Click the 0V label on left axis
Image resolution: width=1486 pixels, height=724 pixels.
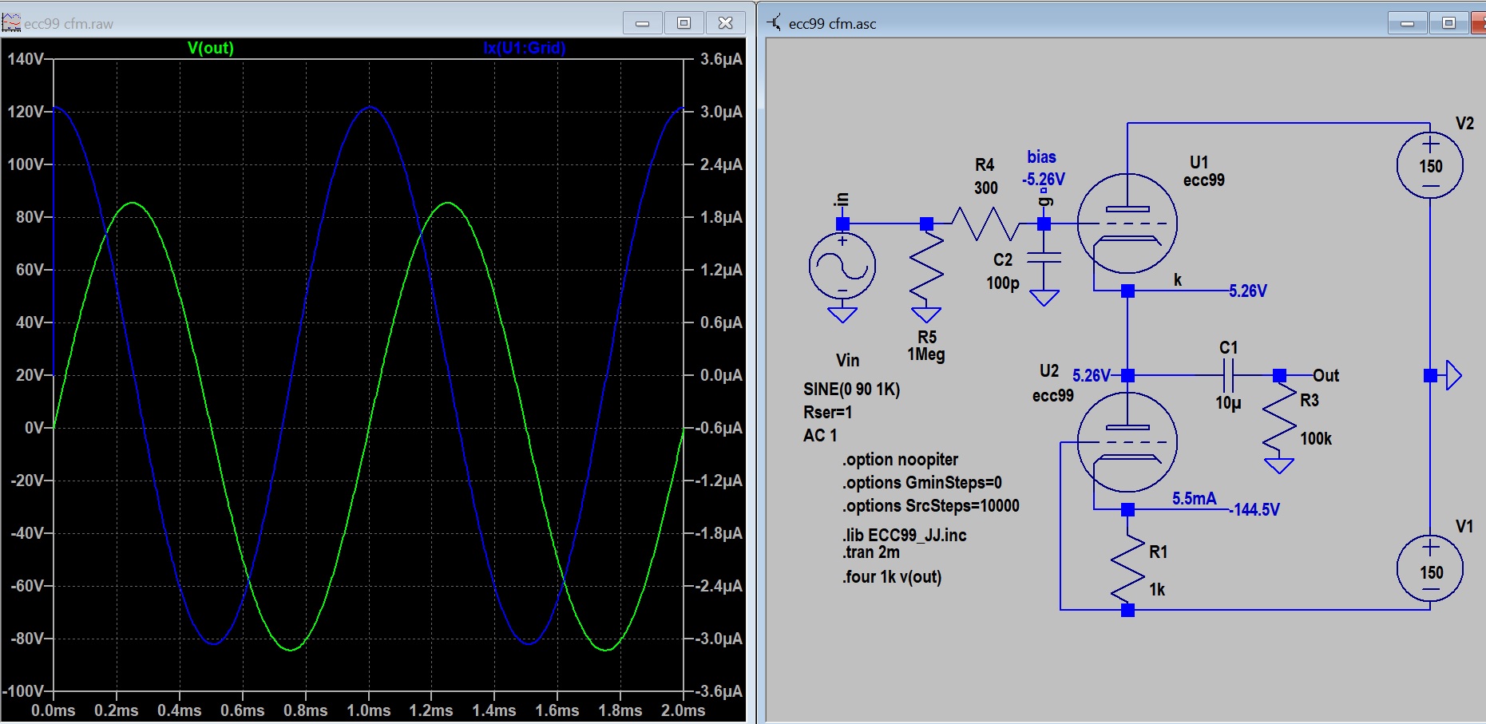(34, 428)
